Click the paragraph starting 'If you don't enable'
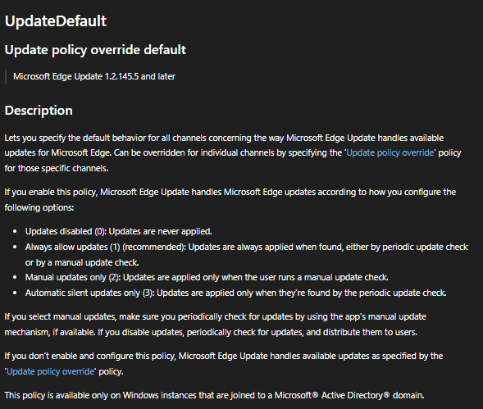This screenshot has width=483, height=409. 224,364
